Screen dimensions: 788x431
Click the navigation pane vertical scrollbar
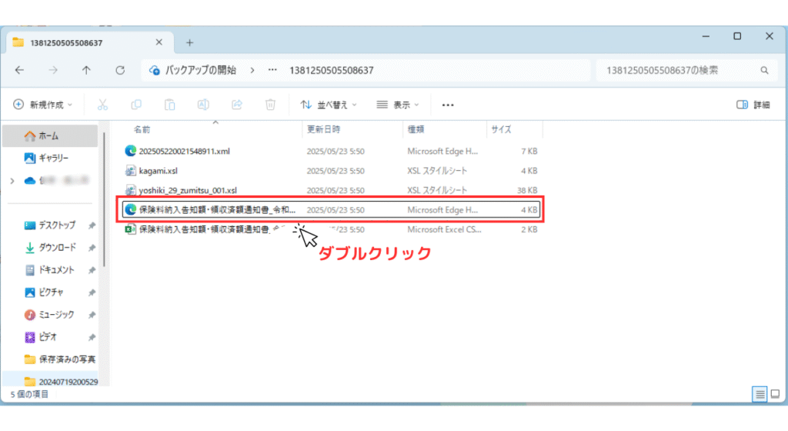(x=104, y=200)
